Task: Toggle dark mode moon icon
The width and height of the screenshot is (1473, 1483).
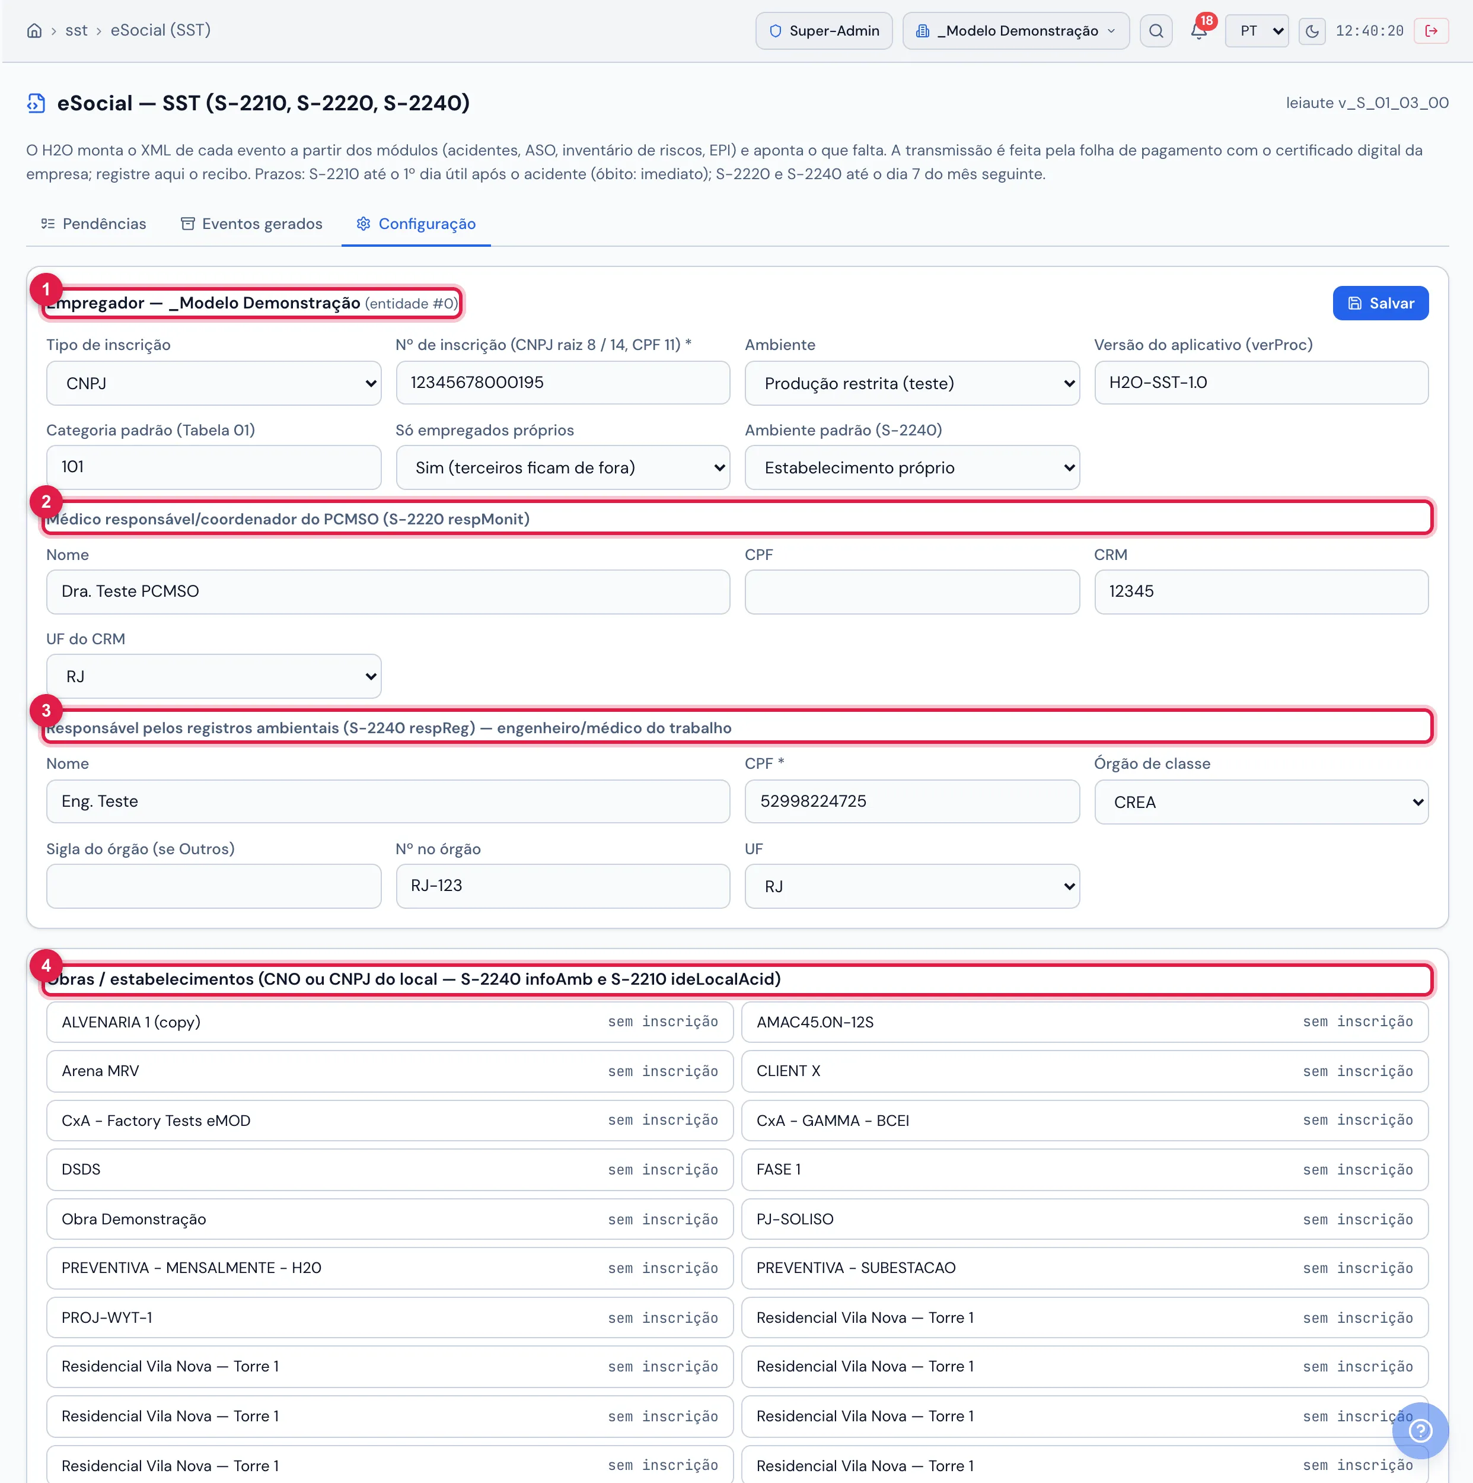Action: pos(1312,31)
